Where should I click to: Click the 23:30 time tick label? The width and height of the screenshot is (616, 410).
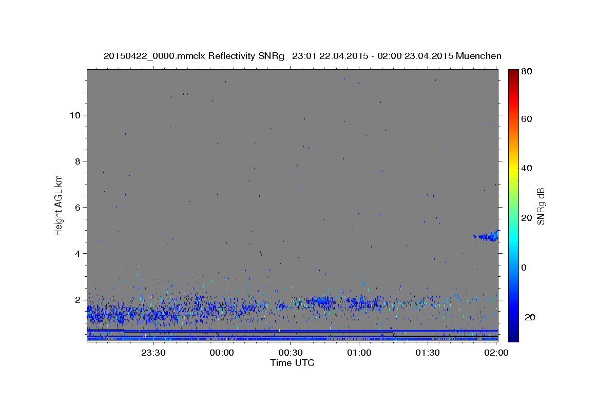[153, 353]
